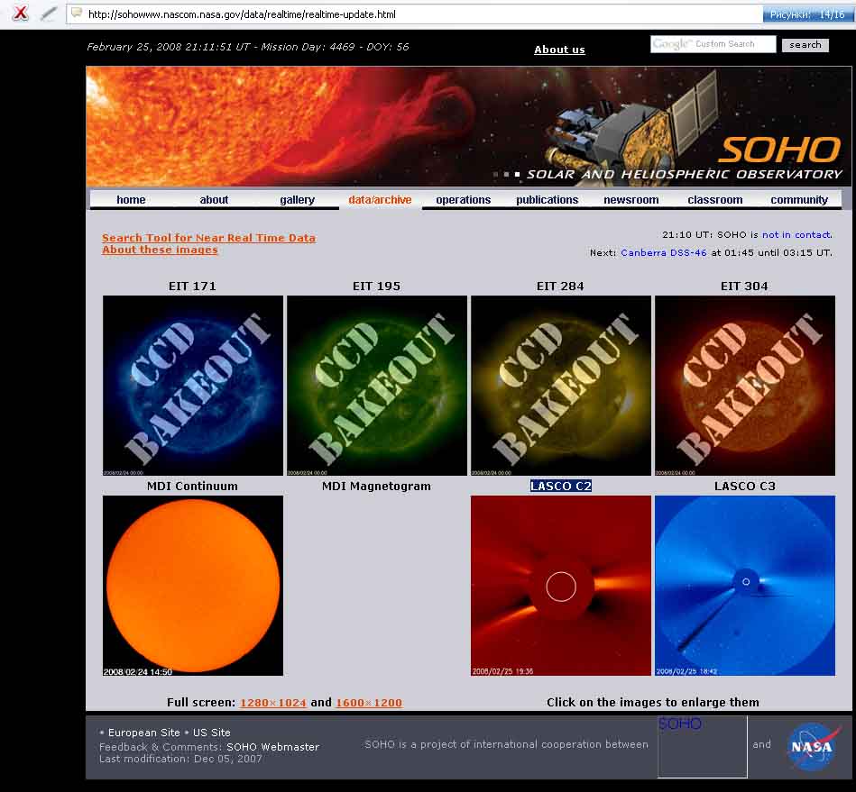Click the highlighted LASCO C2 label
The image size is (856, 792).
click(561, 486)
